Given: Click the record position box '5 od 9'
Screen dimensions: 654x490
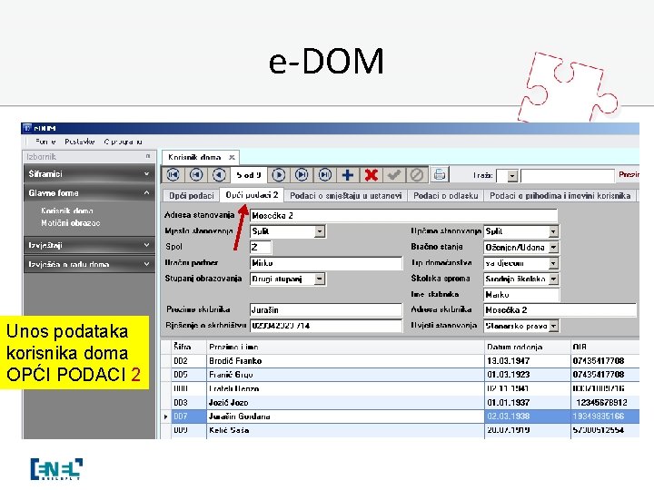Looking at the screenshot, I should (249, 175).
